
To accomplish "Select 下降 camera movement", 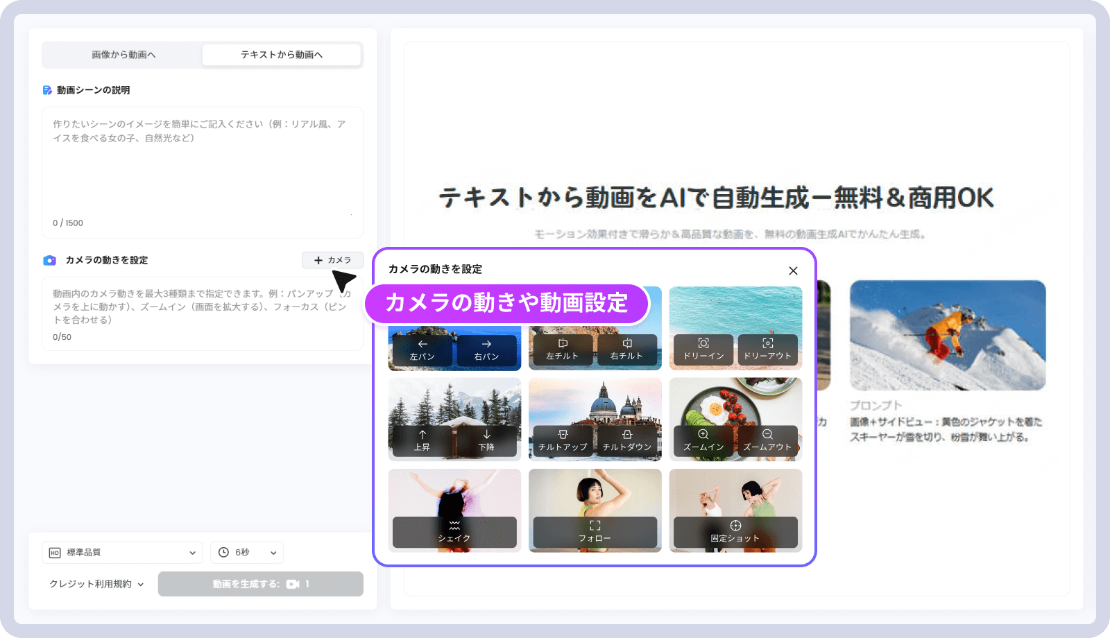I will point(486,441).
